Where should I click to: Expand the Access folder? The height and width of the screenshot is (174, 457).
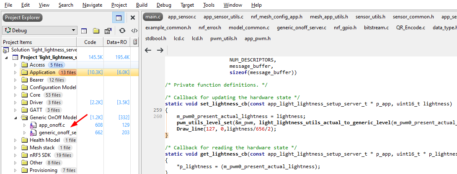coord(15,65)
